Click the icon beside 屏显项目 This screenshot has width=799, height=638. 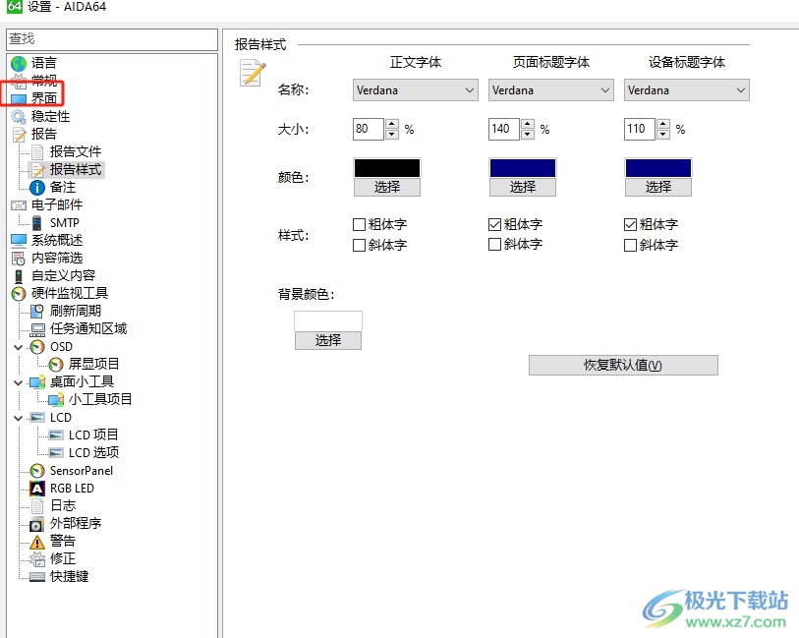[x=56, y=365]
